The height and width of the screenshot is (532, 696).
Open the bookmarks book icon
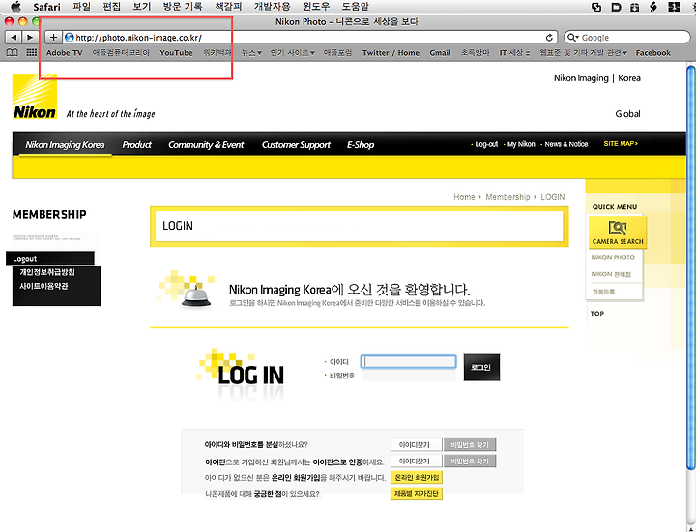(12, 53)
